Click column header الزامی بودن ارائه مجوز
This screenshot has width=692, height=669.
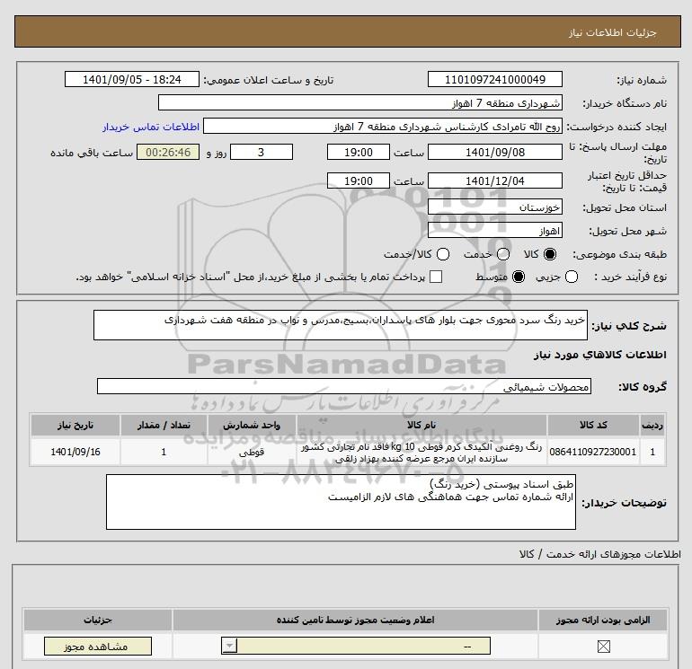[x=603, y=620]
